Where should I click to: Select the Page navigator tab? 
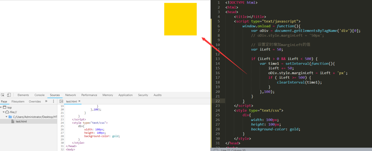[4, 102]
